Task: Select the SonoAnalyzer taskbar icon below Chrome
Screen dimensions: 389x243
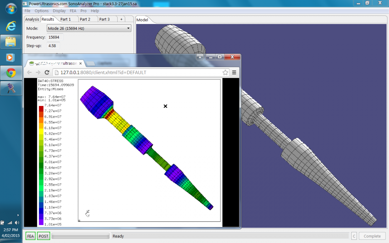Action: coord(11,88)
